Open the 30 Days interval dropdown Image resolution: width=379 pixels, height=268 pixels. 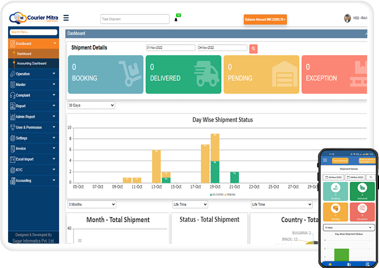point(91,105)
